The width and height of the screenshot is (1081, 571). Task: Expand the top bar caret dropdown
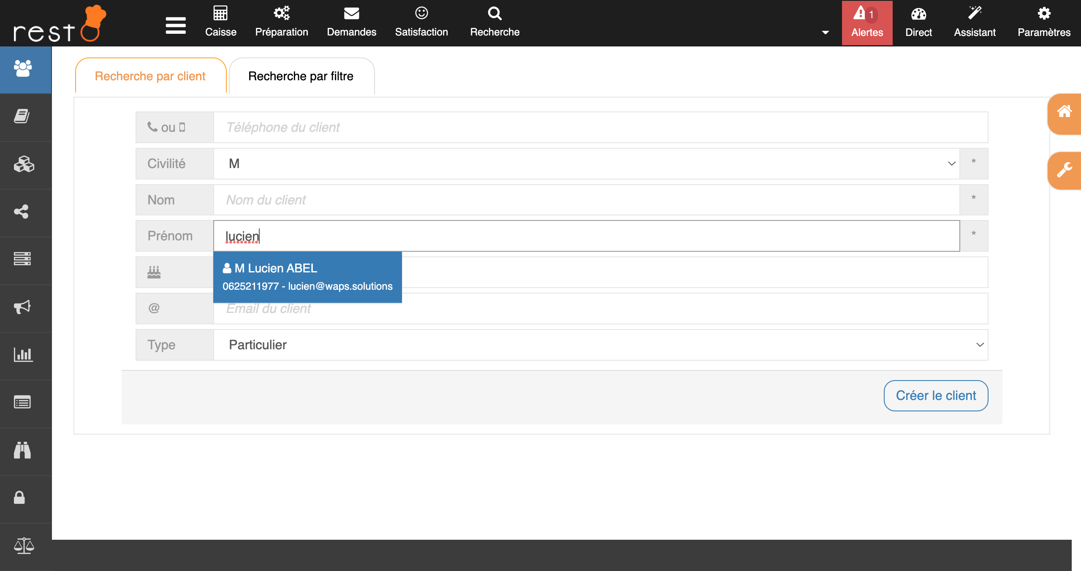pos(825,33)
